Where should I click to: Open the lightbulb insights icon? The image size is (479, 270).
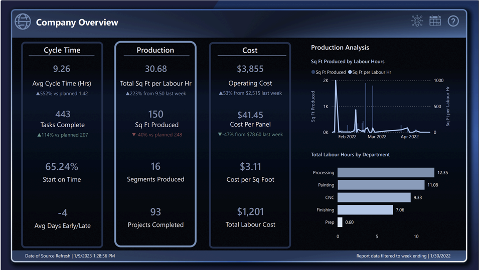click(x=417, y=21)
